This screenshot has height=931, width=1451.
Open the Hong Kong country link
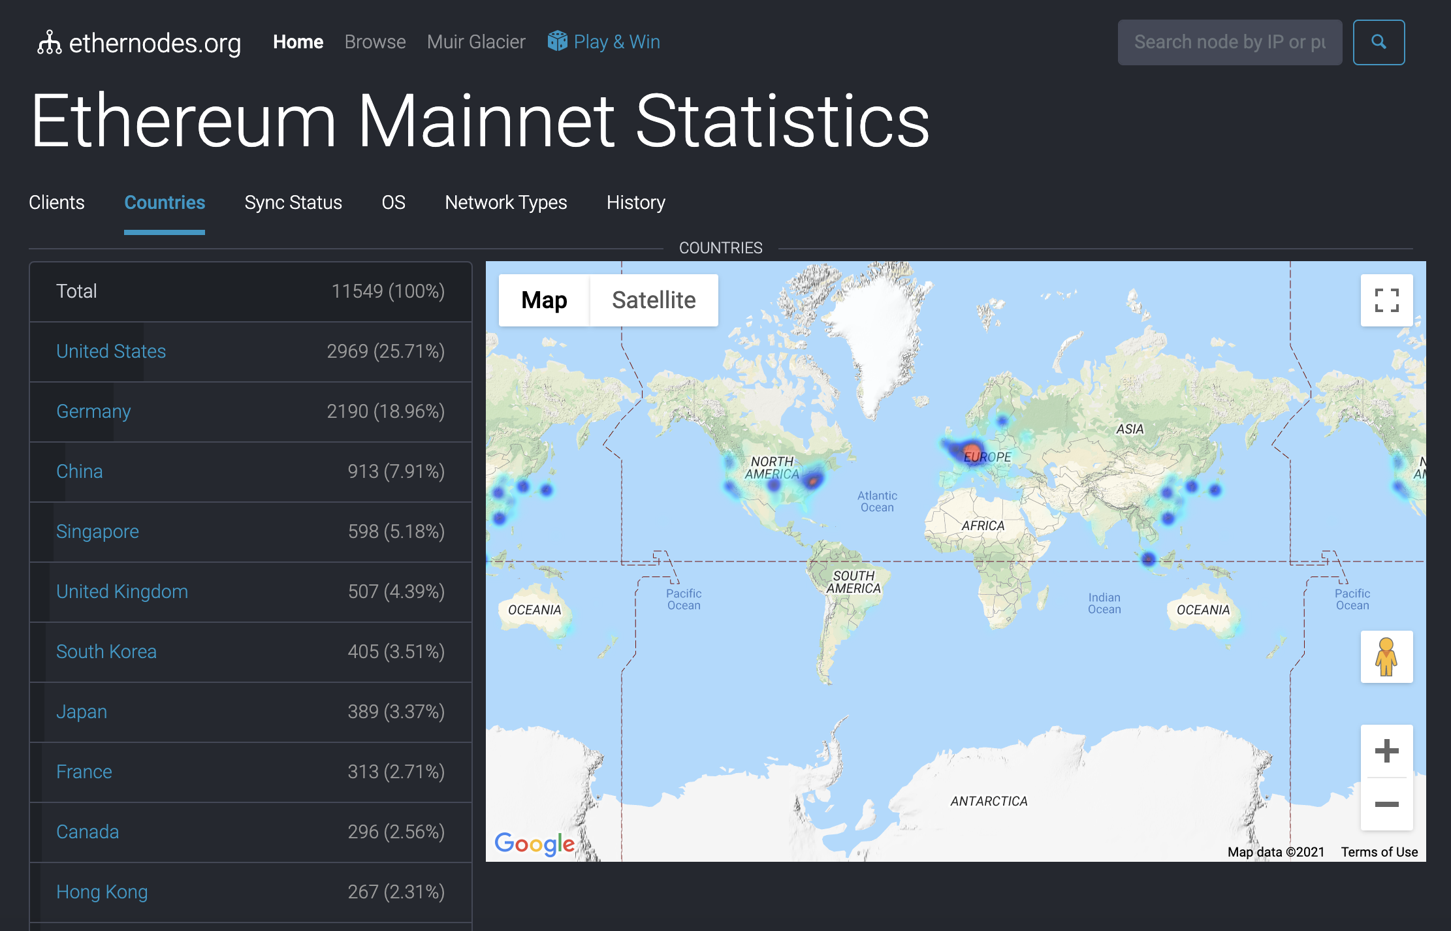[x=102, y=892]
